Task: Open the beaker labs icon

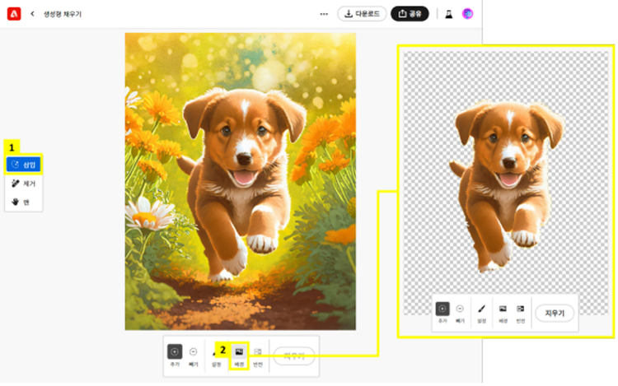Action: [x=448, y=14]
